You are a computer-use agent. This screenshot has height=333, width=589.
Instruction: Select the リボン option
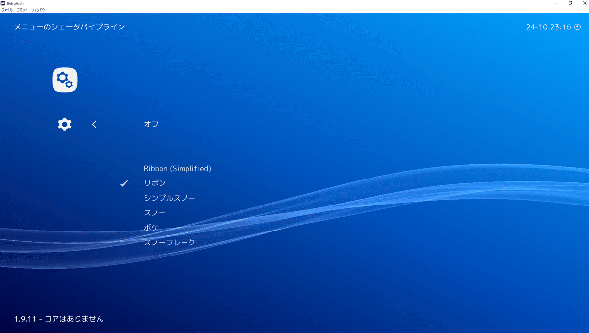point(155,183)
